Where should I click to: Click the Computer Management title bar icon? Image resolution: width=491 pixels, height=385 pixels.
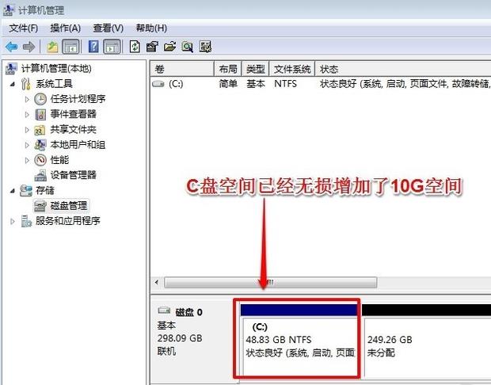coord(9,10)
